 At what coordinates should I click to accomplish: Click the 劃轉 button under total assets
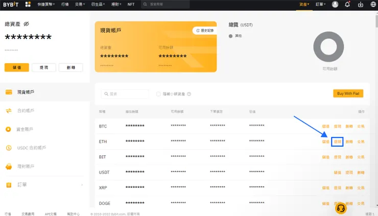(x=71, y=67)
